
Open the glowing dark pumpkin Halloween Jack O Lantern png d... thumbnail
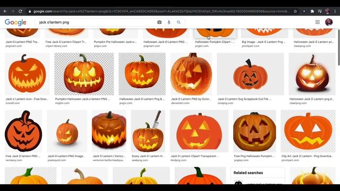pos(312,74)
